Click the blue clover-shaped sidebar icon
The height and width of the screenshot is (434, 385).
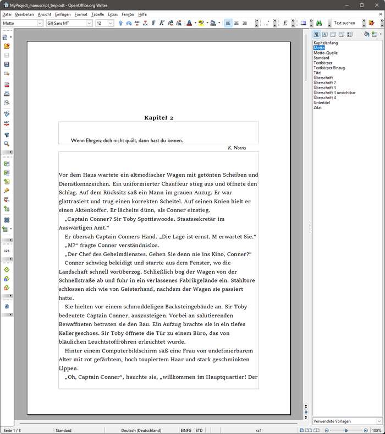pyautogui.click(x=7, y=220)
